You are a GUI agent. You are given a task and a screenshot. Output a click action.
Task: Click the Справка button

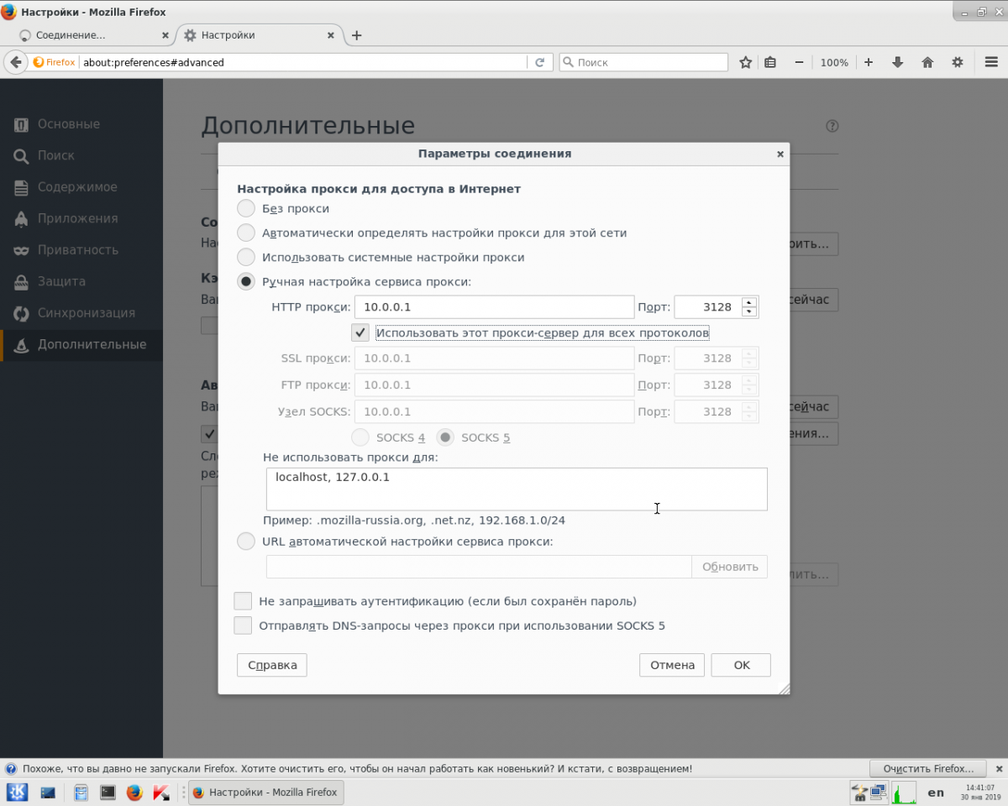272,665
